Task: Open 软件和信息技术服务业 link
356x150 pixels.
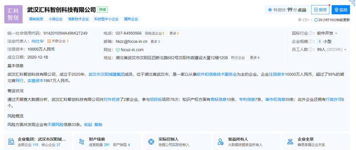Action: 217,74
